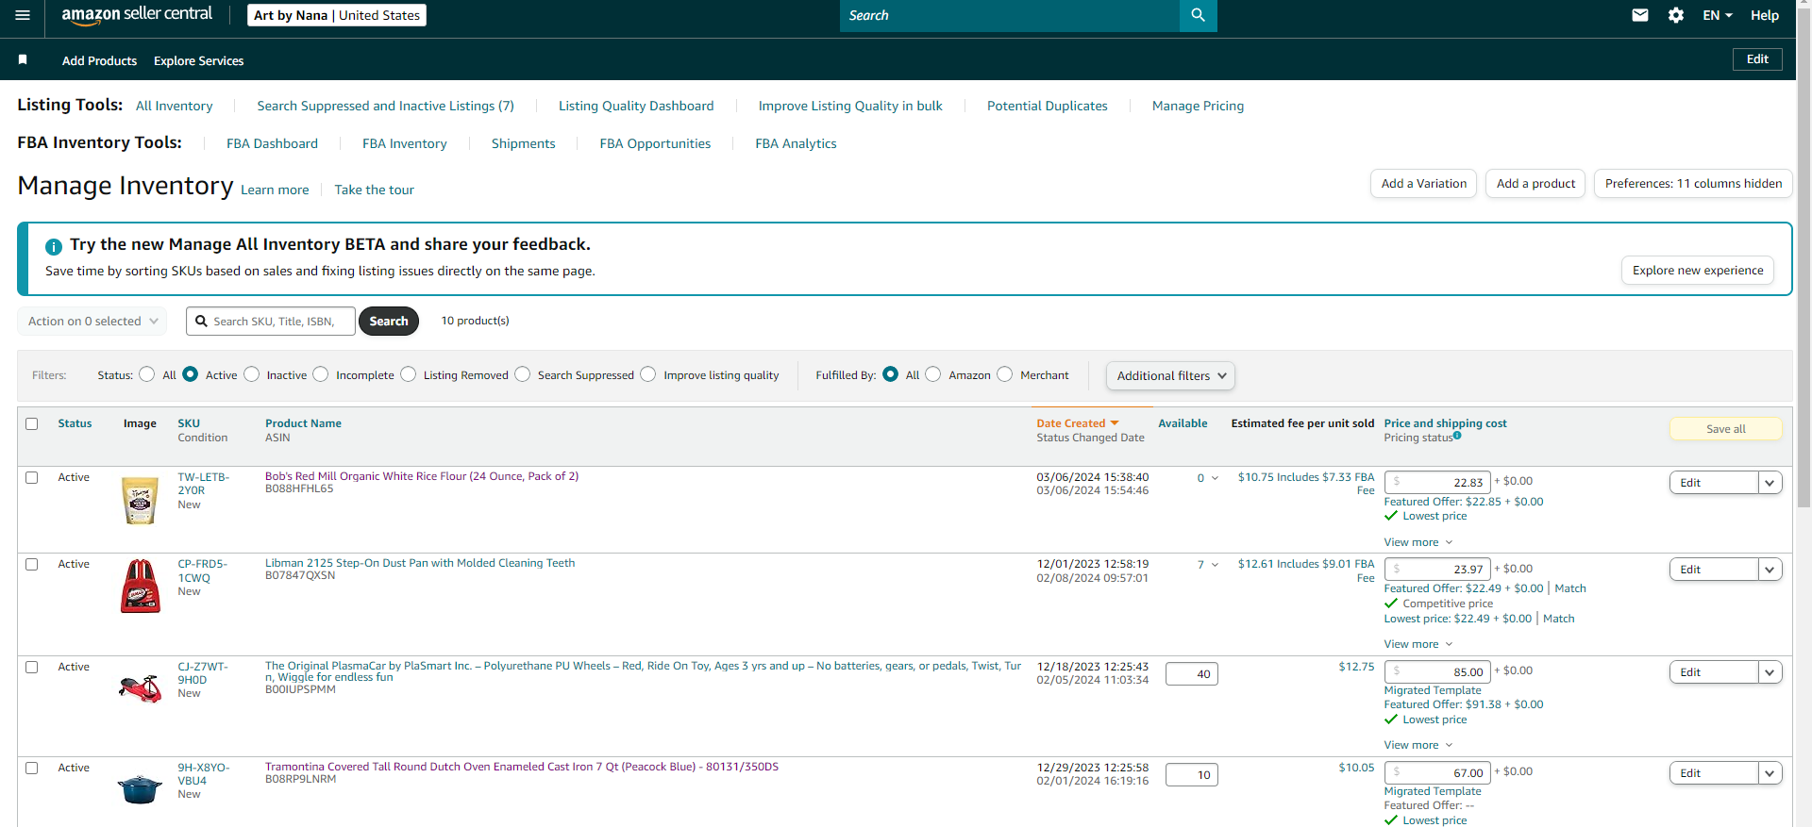
Task: Open Search Suppressed and Inactive Listings
Action: click(x=385, y=106)
